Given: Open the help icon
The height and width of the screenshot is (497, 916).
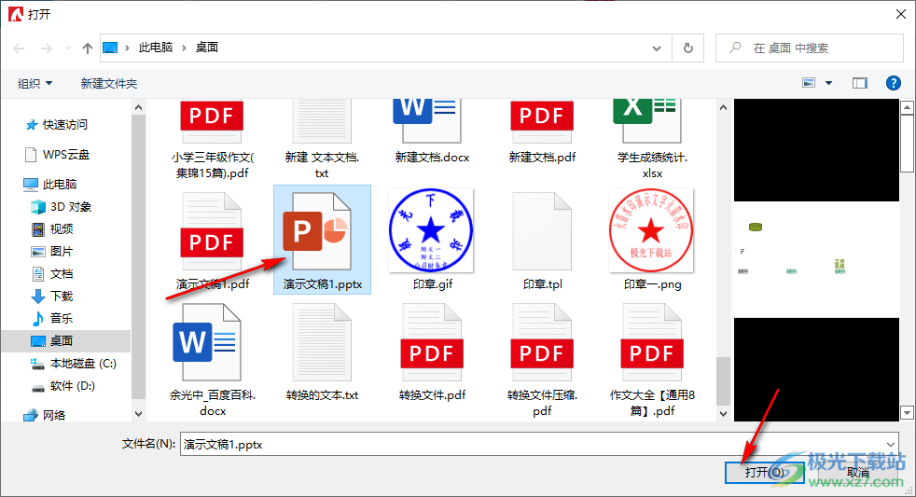Looking at the screenshot, I should (x=894, y=83).
